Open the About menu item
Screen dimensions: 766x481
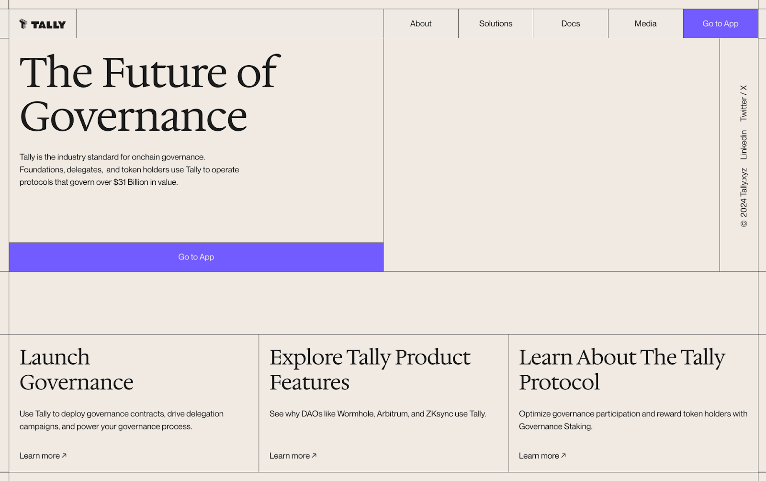[421, 23]
